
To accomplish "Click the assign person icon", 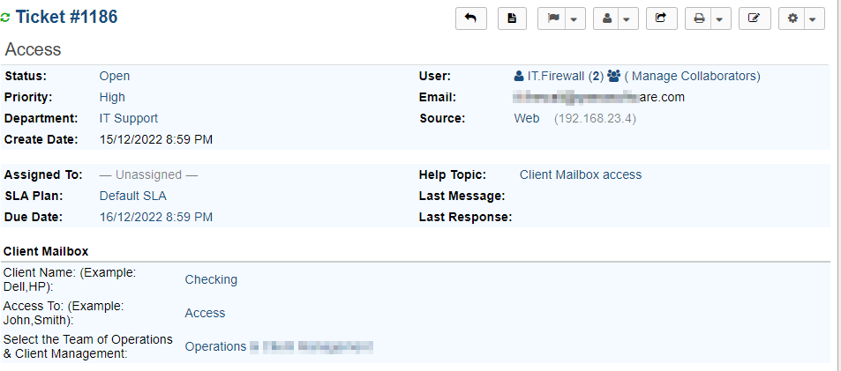I will (x=607, y=19).
